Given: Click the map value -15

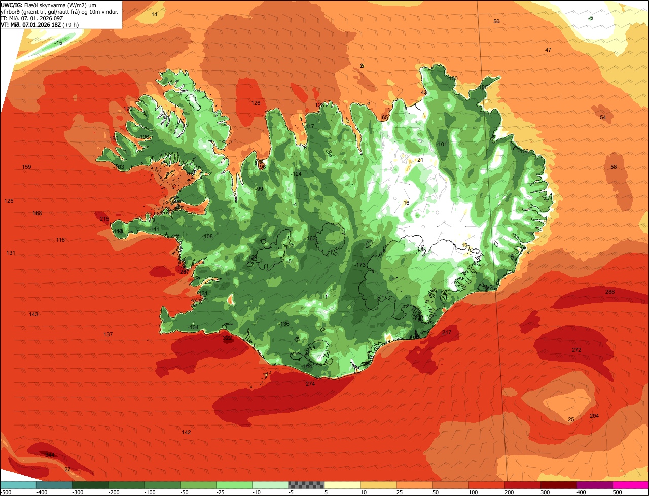Looking at the screenshot, I should [x=58, y=43].
